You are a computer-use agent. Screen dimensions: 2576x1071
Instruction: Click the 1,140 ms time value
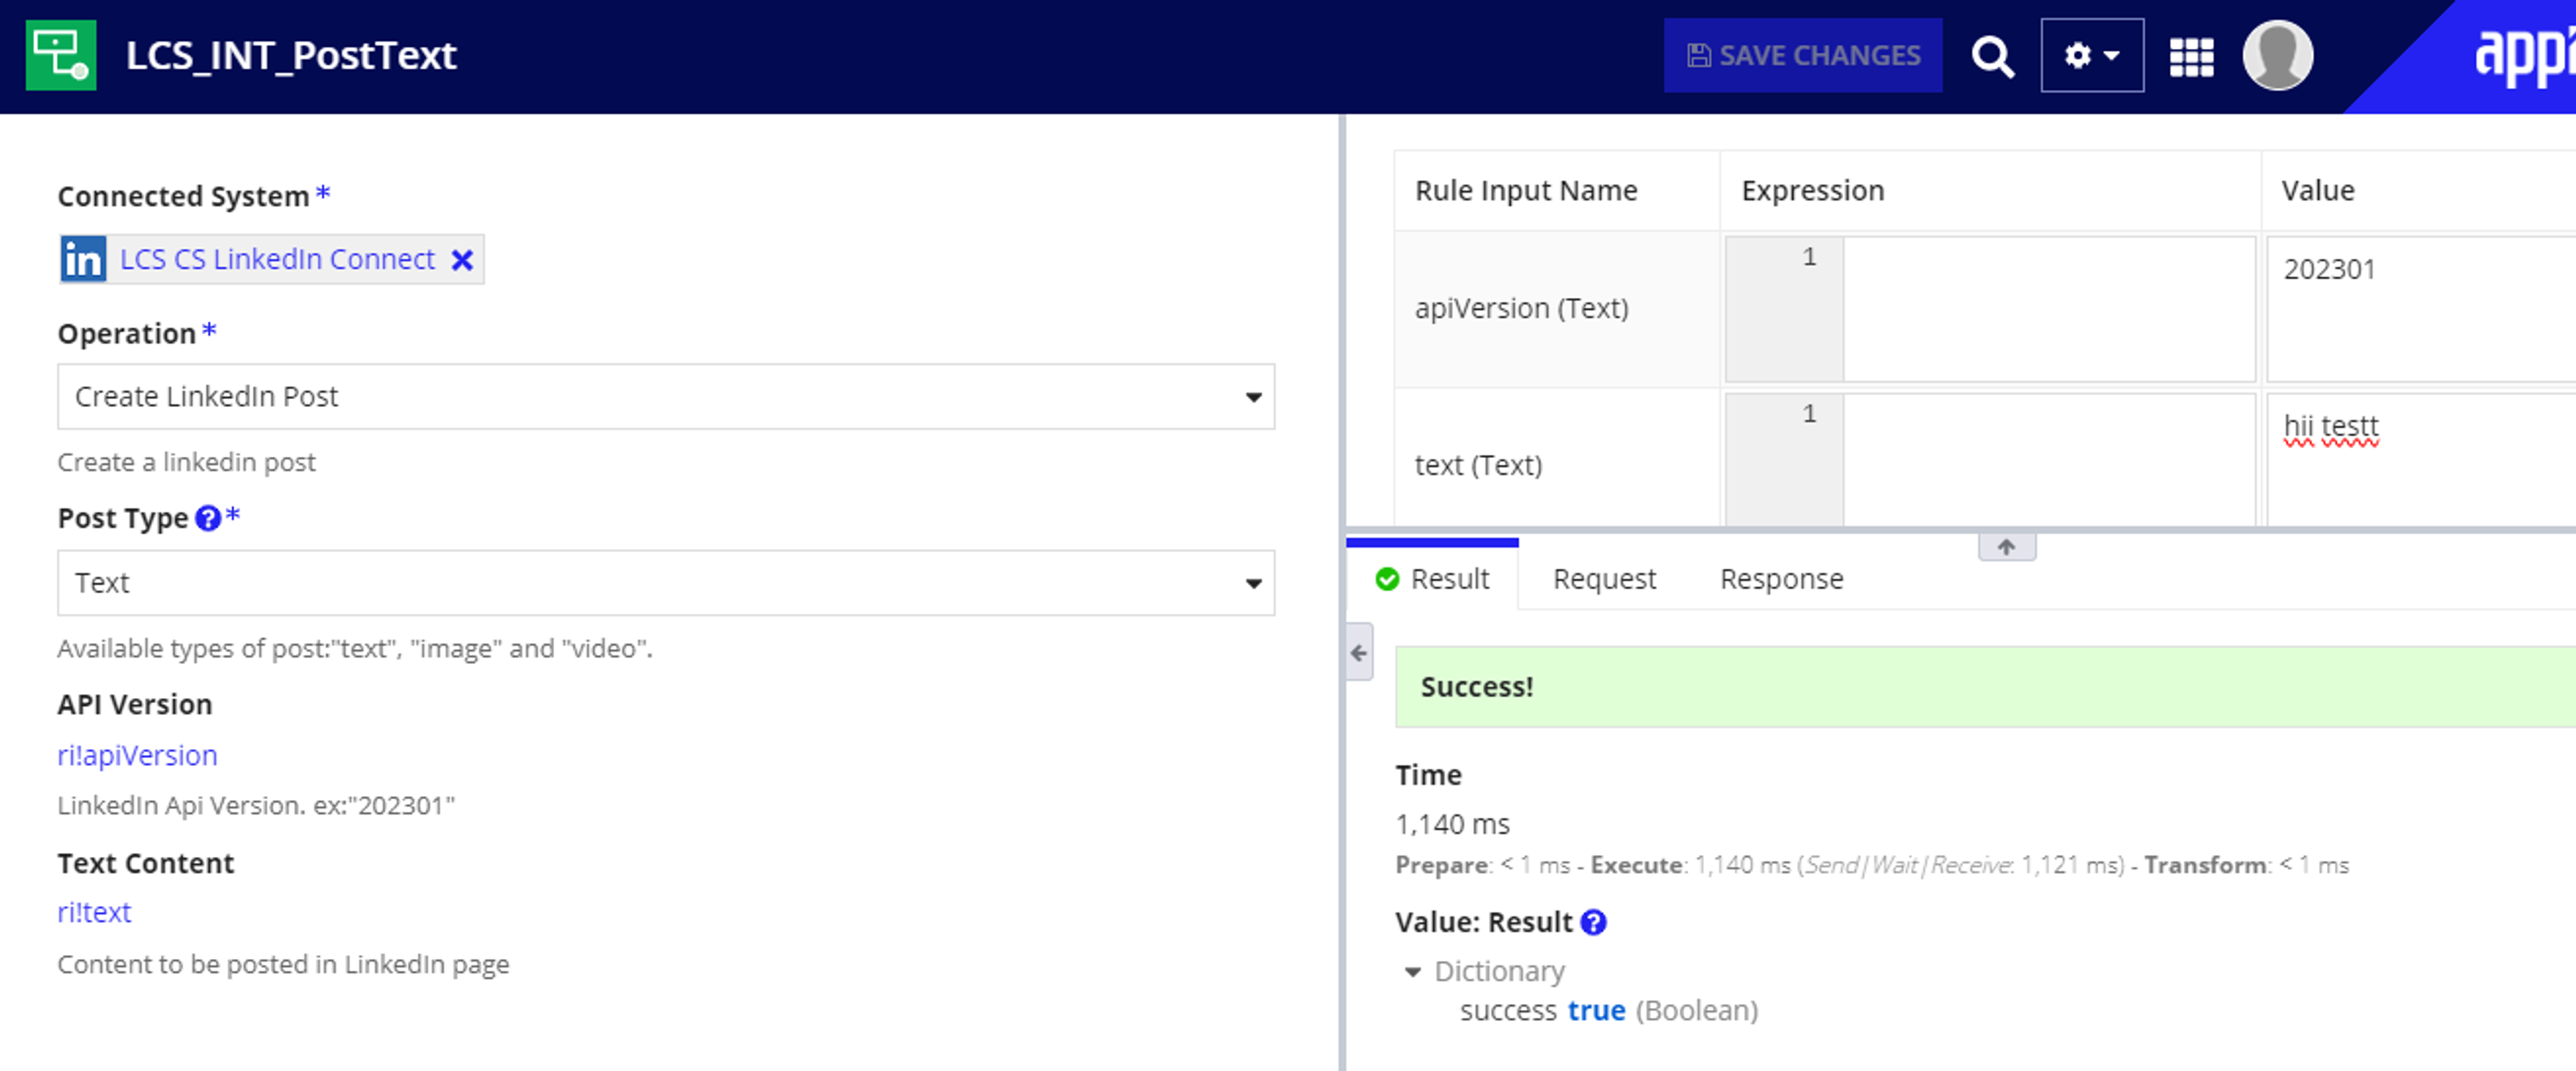[1452, 824]
